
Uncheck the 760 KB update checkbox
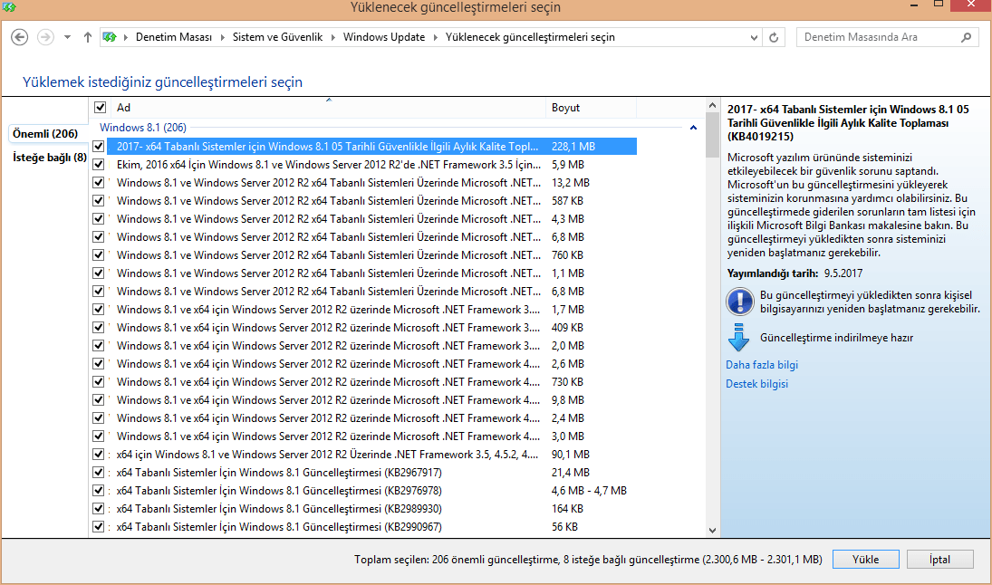pyautogui.click(x=98, y=254)
